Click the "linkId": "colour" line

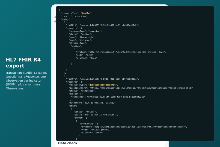click(x=85, y=112)
